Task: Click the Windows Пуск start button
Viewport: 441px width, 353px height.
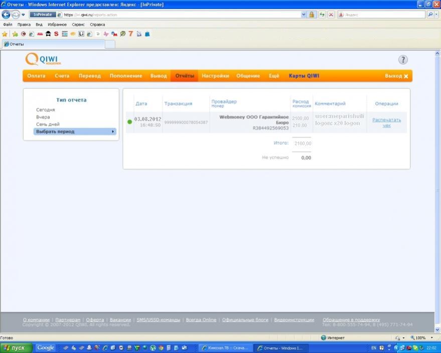Action: tap(17, 347)
